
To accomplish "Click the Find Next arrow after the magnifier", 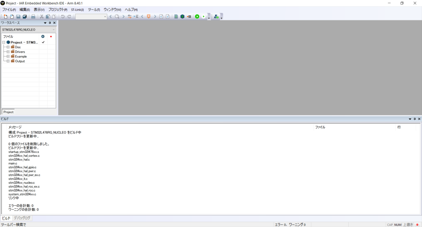I will pos(123,17).
